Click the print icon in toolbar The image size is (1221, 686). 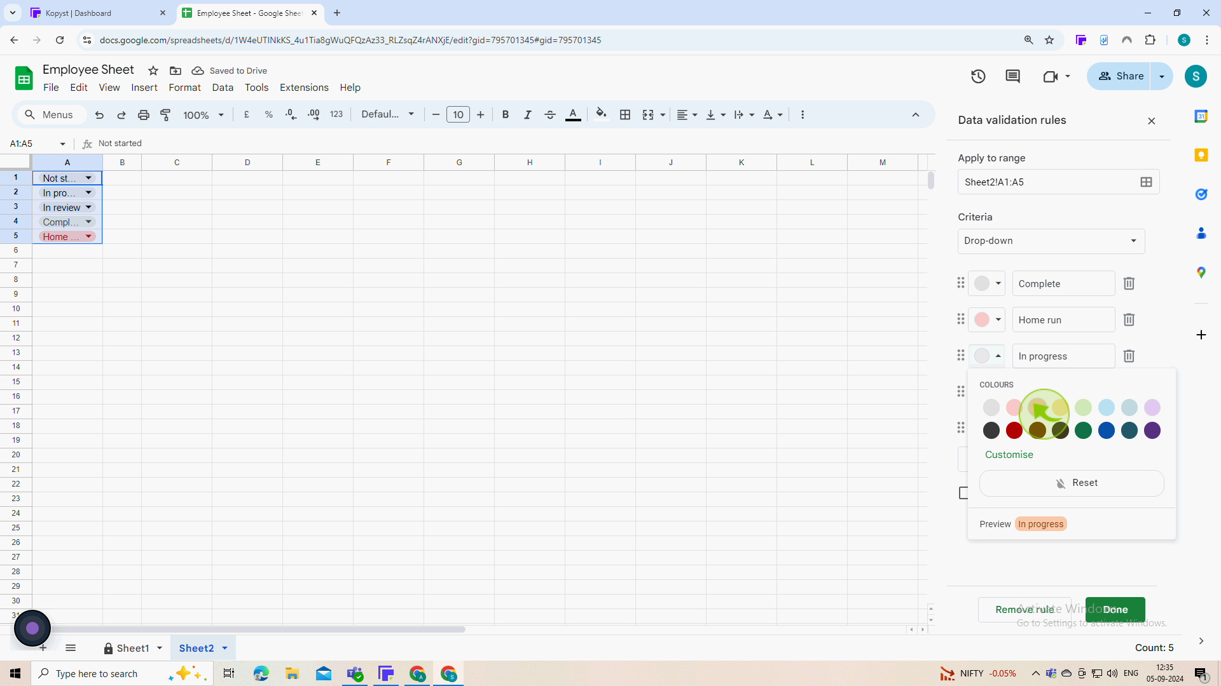(143, 115)
